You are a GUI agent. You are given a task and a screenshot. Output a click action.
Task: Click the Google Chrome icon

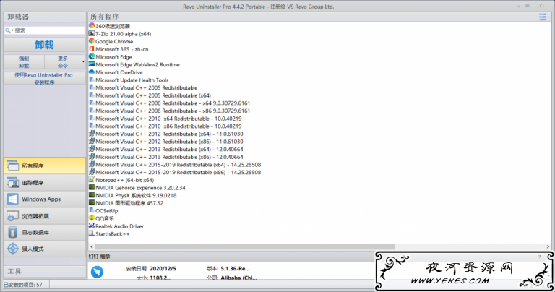click(92, 41)
